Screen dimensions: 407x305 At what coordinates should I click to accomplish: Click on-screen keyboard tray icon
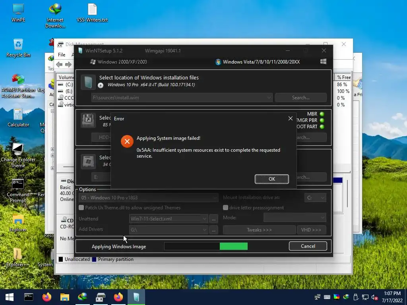tap(327, 297)
